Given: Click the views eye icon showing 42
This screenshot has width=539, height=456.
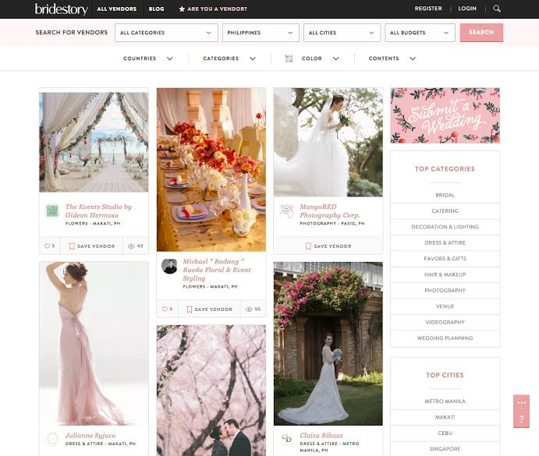Looking at the screenshot, I should click(129, 246).
